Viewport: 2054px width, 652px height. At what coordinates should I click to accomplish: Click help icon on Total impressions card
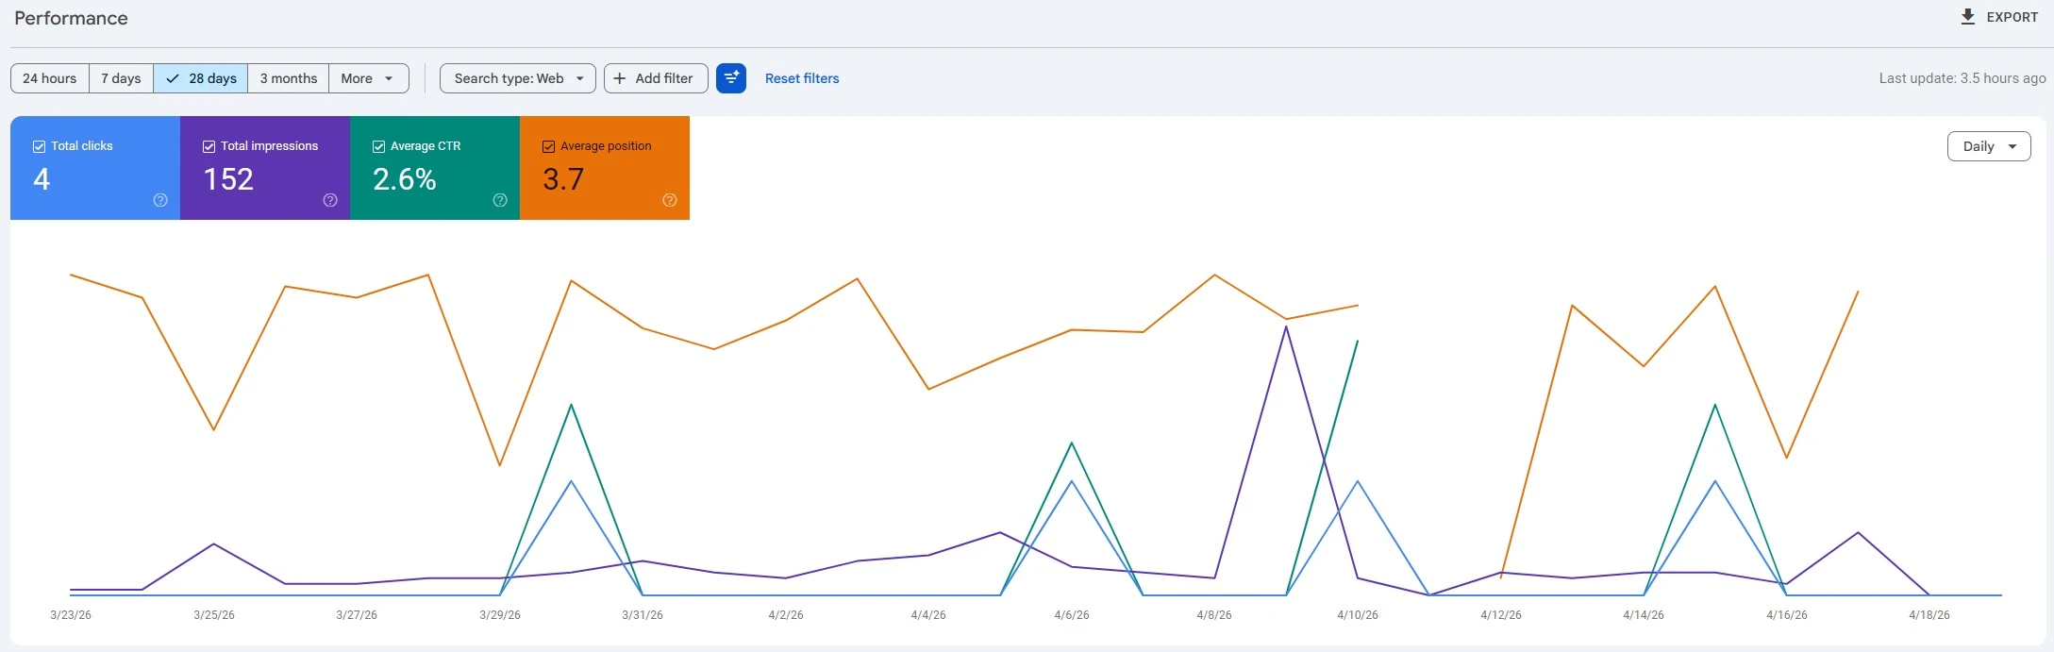point(330,200)
